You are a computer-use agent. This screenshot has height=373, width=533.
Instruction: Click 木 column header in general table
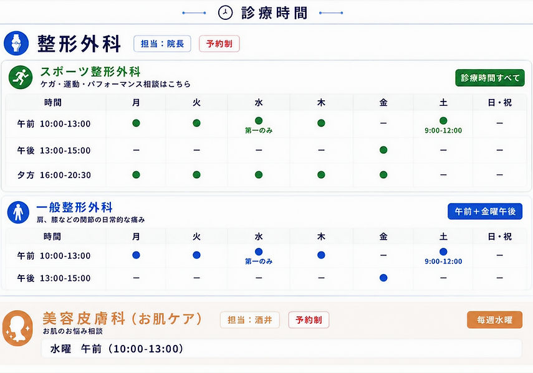pos(321,237)
